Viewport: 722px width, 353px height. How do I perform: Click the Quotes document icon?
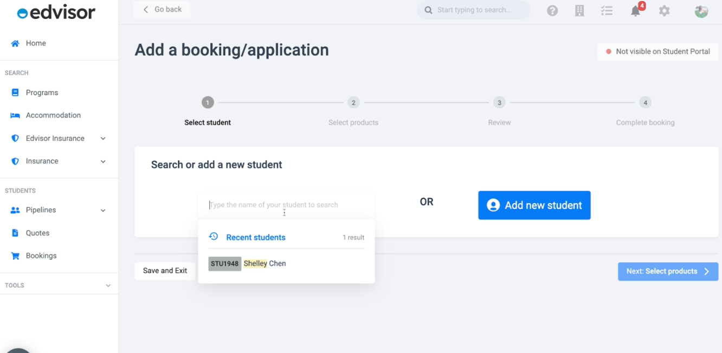pyautogui.click(x=15, y=233)
